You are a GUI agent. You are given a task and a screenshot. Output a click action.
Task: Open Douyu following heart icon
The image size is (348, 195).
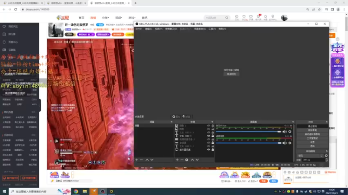click(x=244, y=17)
